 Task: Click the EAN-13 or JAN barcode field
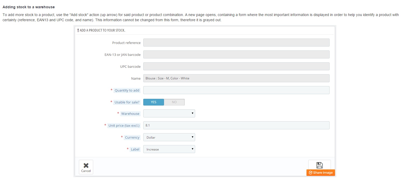click(x=236, y=55)
